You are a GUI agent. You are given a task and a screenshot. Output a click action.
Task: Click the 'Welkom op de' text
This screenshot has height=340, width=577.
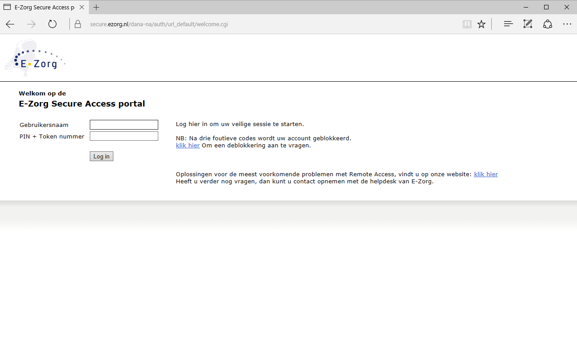[x=42, y=93]
